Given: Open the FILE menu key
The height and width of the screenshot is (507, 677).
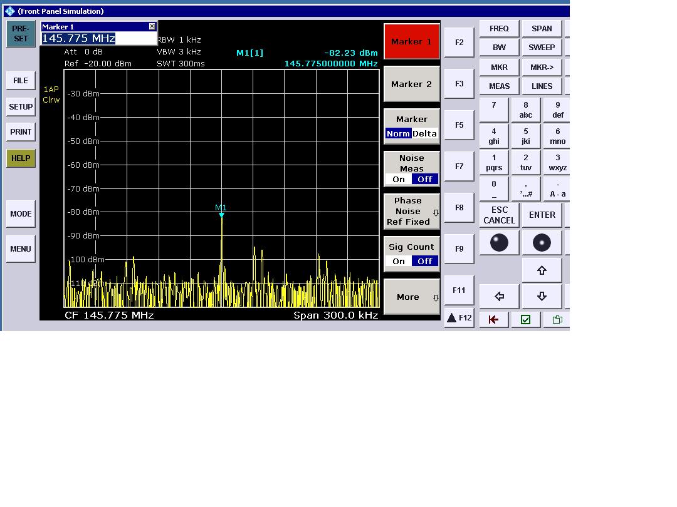Looking at the screenshot, I should (x=21, y=81).
